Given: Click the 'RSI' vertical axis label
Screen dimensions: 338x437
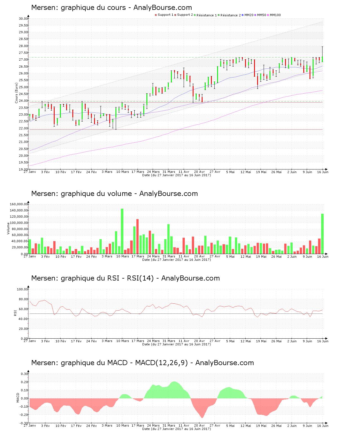Looking at the screenshot, I should click(x=15, y=313).
